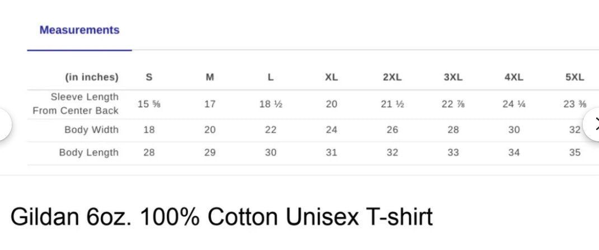Screen dimensions: 599x250
Task: Click the Sleeve Length From Center Back label
Action: coord(76,104)
